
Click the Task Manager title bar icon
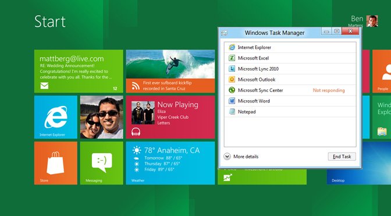[x=225, y=33]
